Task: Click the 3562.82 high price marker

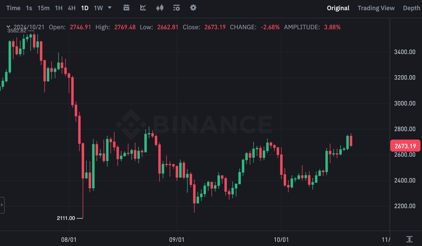Action: coord(17,31)
